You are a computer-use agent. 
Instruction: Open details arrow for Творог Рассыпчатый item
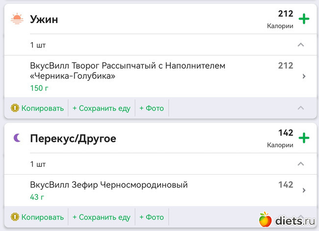pyautogui.click(x=304, y=77)
